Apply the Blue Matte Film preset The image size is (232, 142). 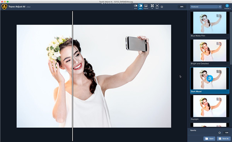click(210, 23)
